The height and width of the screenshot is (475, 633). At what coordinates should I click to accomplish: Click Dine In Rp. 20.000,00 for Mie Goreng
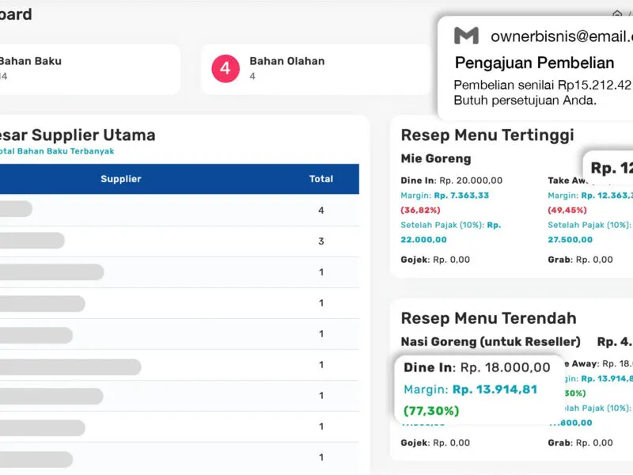coord(452,180)
